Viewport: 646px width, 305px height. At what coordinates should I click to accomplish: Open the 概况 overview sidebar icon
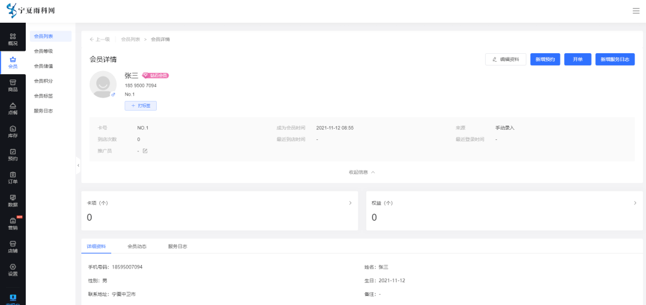13,39
